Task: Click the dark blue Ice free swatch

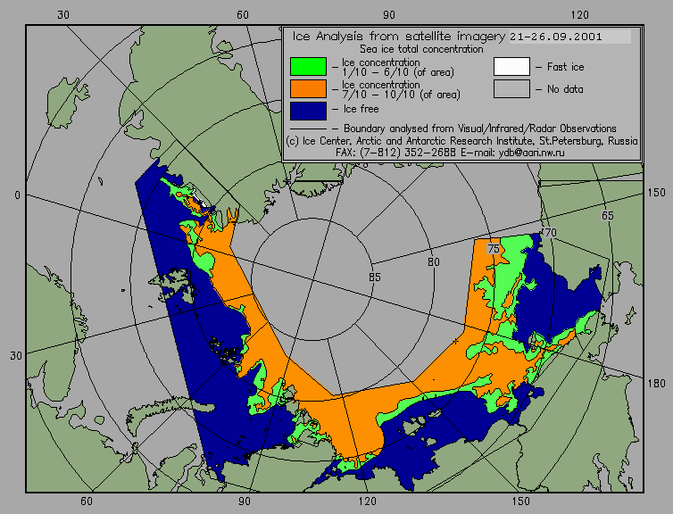Action: 308,111
